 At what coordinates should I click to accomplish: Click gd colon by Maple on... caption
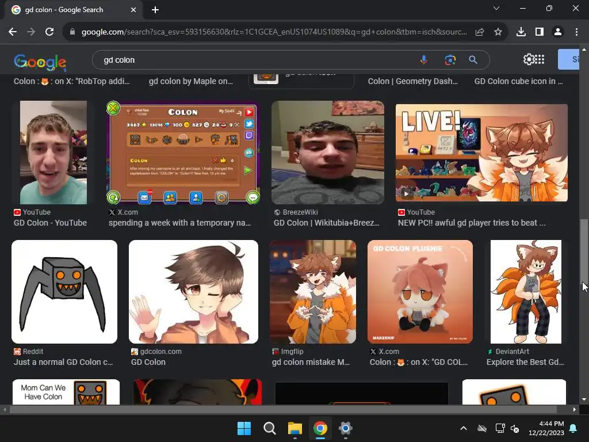point(191,81)
